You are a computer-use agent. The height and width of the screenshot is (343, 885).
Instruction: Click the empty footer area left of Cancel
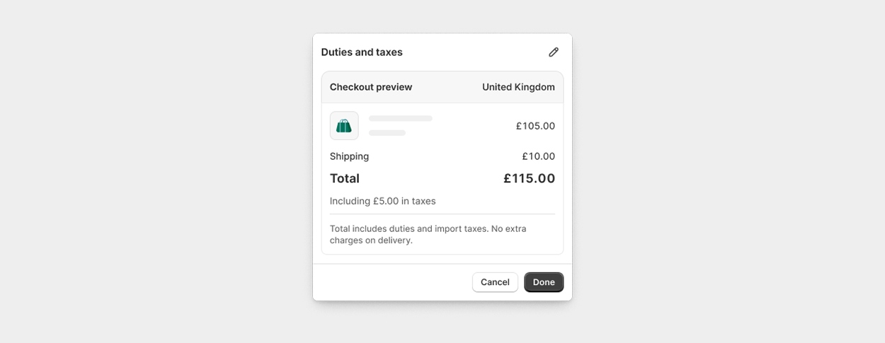pos(389,282)
